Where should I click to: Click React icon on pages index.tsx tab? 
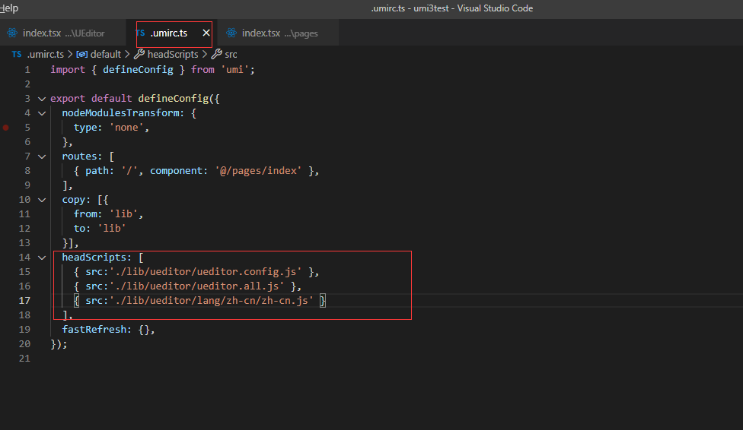[x=231, y=33]
